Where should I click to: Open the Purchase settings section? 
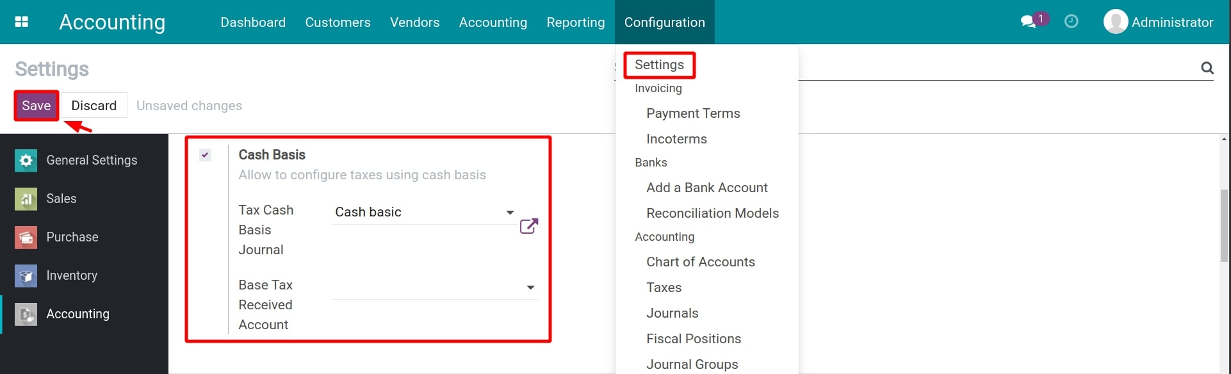72,237
